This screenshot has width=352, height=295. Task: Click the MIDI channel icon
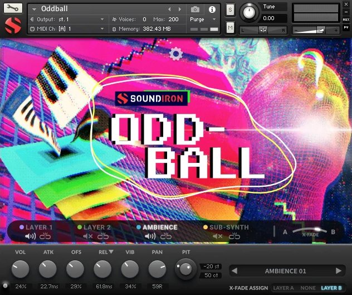coord(32,29)
